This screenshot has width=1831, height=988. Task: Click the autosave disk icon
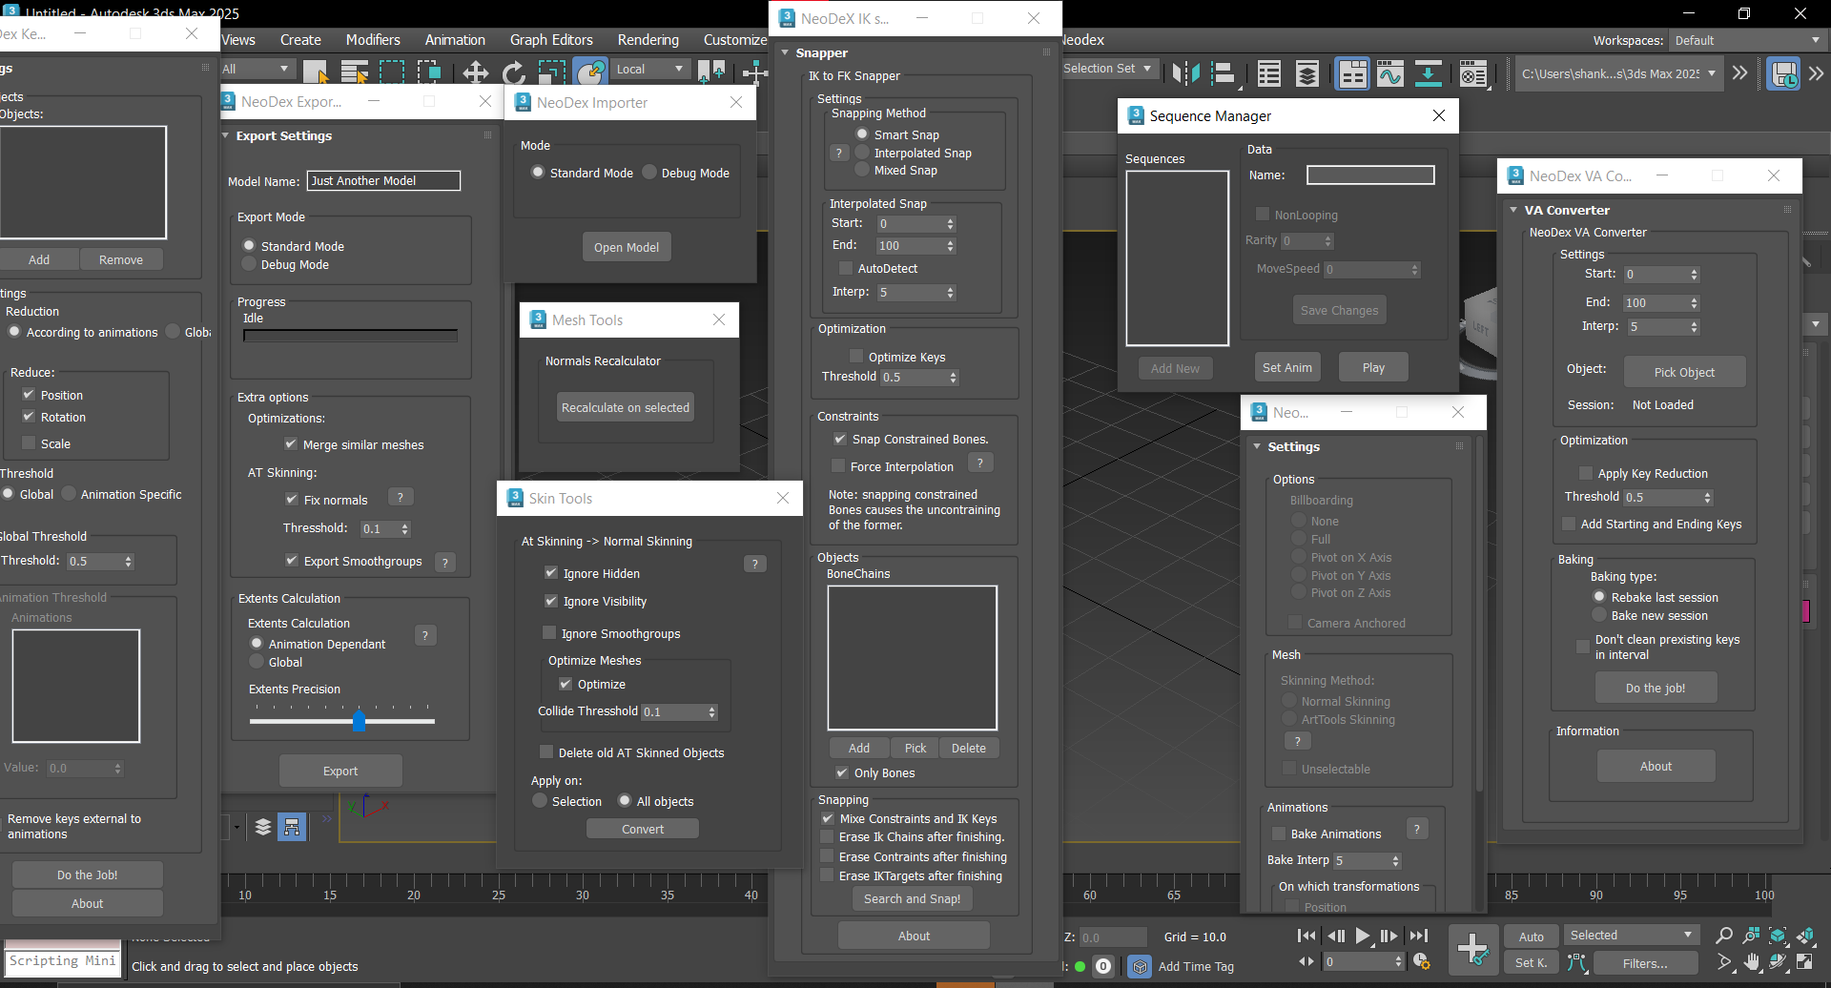point(1783,73)
